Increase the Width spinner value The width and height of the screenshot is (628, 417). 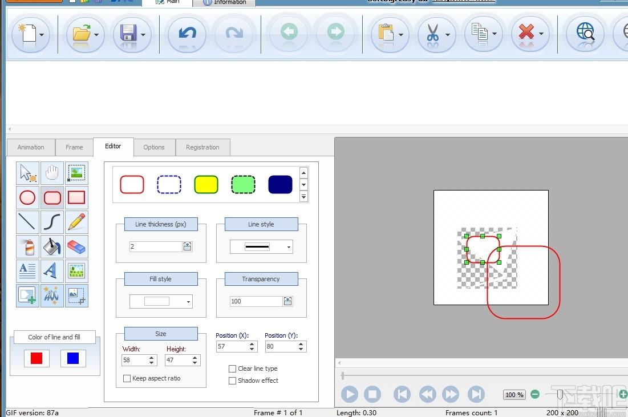(x=151, y=358)
